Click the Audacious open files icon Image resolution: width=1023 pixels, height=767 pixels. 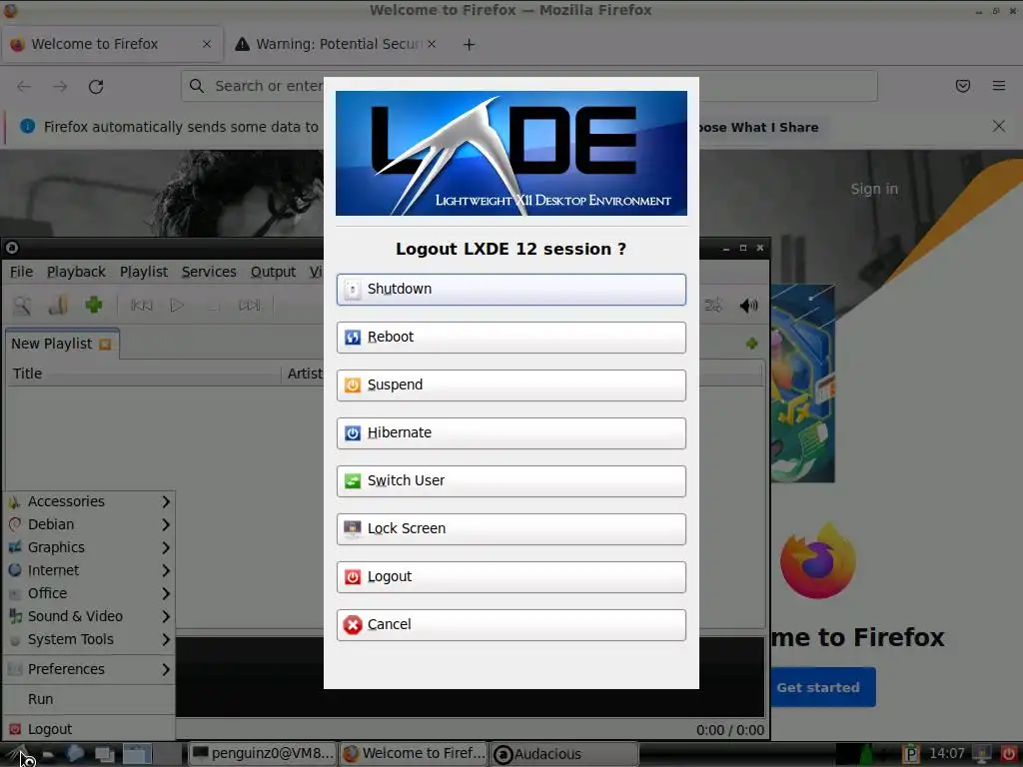click(x=58, y=306)
